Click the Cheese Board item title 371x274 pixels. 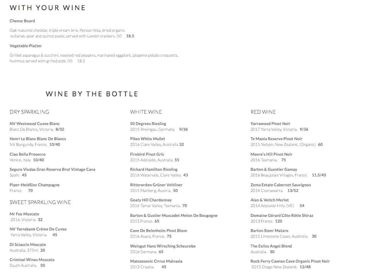pyautogui.click(x=22, y=21)
